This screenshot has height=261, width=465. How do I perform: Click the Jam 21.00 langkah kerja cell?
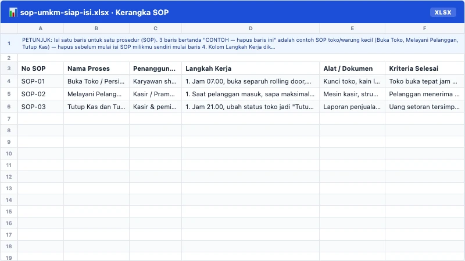pyautogui.click(x=251, y=107)
